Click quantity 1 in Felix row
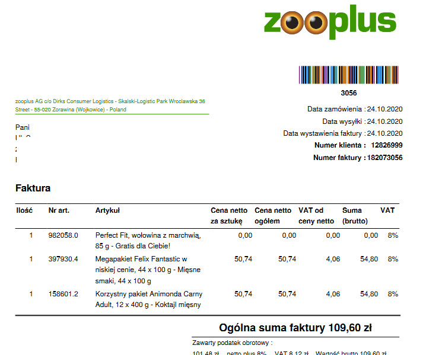 (31, 259)
